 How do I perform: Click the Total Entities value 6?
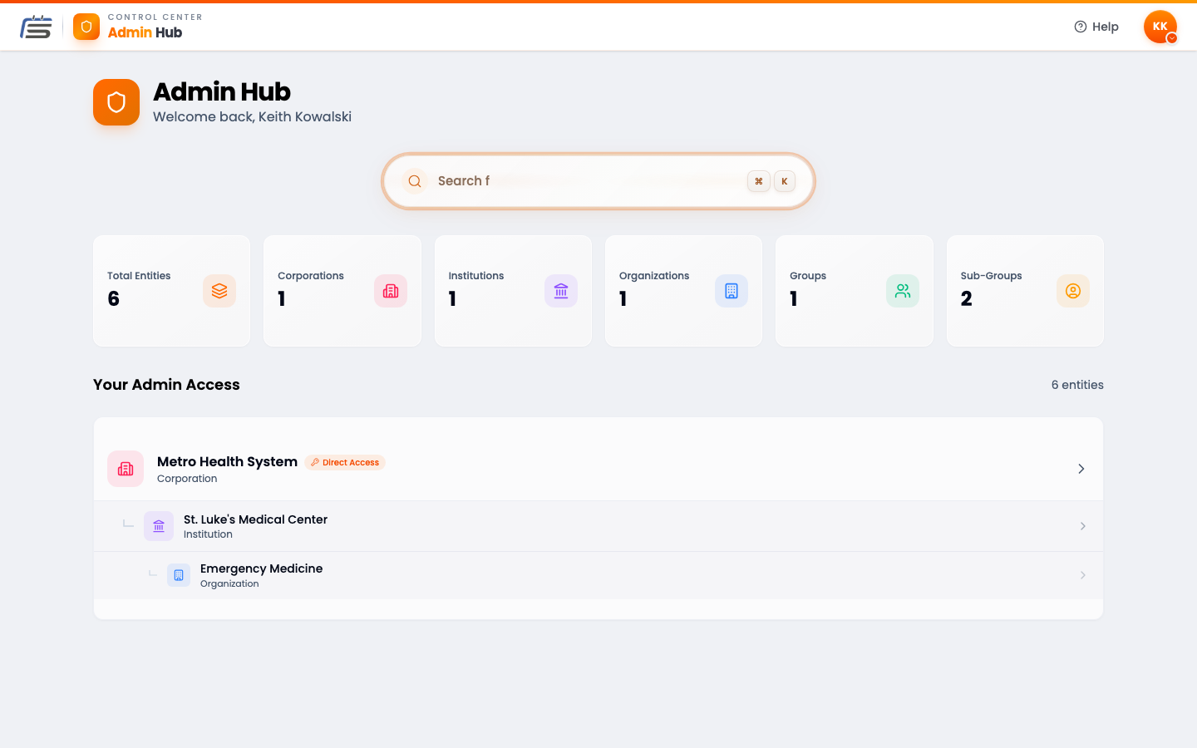point(114,298)
